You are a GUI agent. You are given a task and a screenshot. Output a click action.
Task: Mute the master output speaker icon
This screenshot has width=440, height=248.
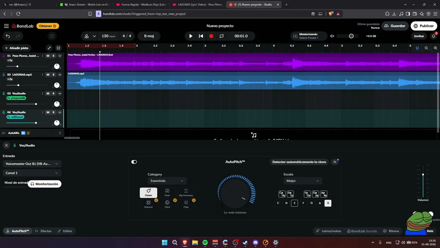click(x=332, y=36)
